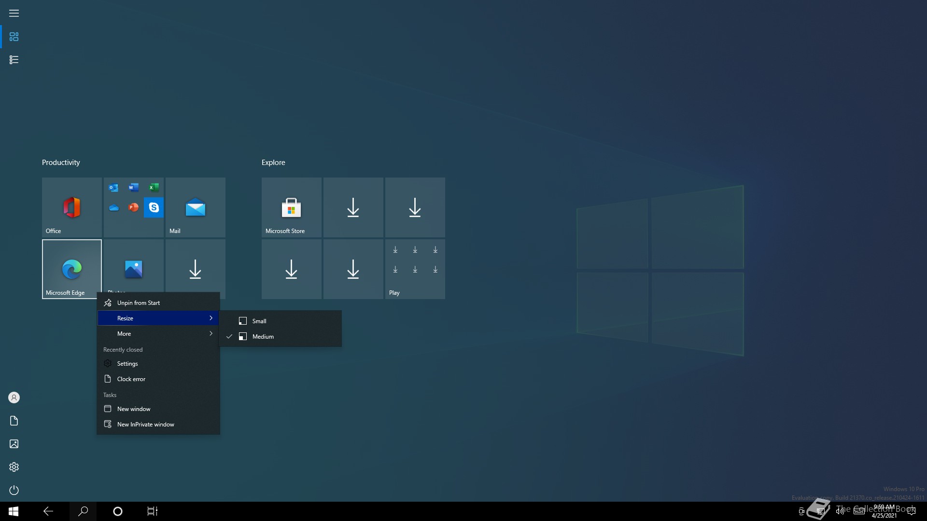Click the Task View taskbar icon

point(153,511)
